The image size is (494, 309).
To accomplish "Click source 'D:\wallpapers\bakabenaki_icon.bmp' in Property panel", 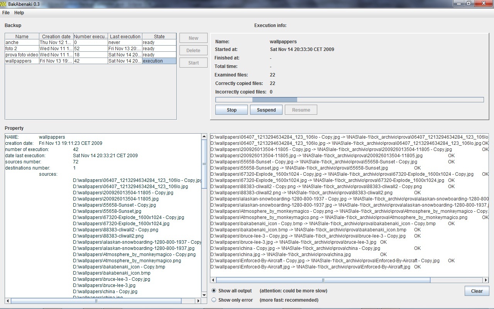I will [x=112, y=273].
